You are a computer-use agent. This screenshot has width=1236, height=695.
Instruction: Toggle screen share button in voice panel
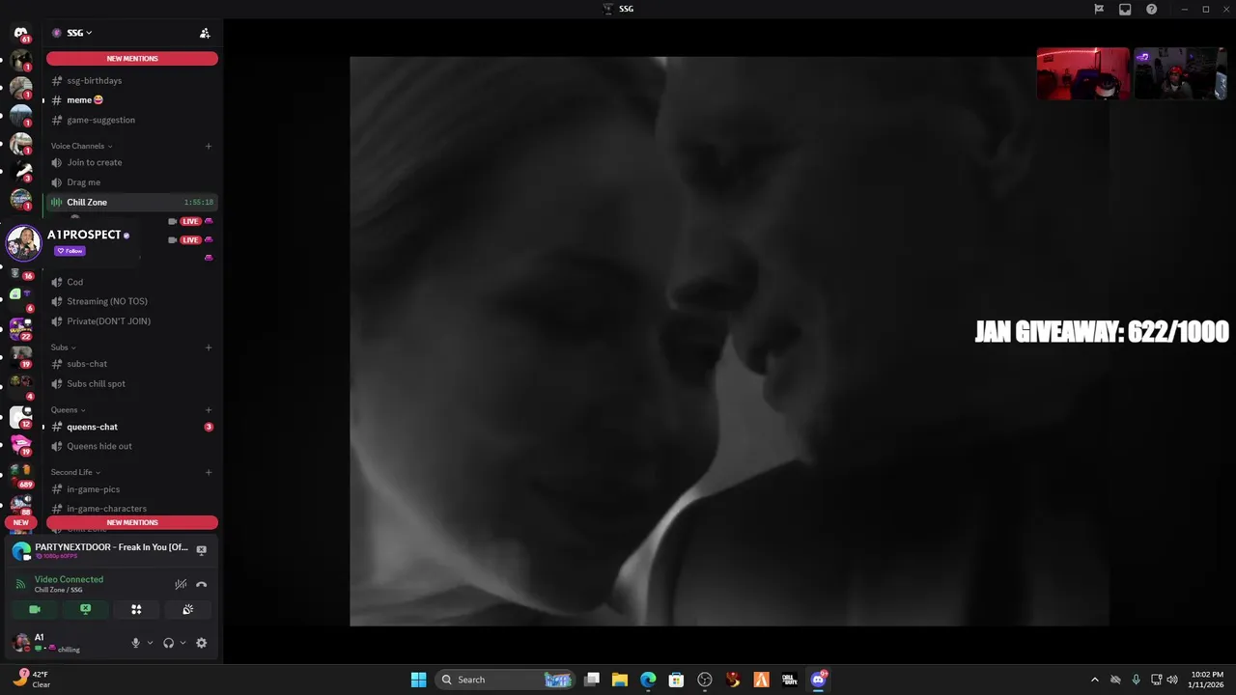[x=85, y=609]
